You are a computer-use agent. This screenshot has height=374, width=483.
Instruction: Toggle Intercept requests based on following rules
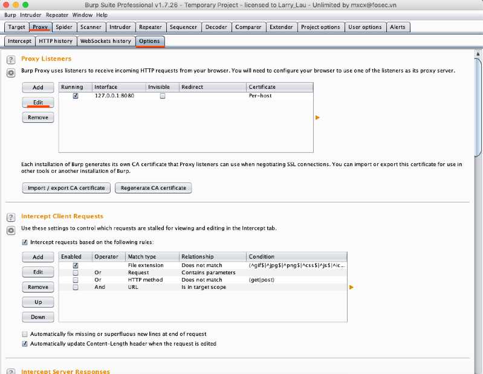(x=25, y=242)
